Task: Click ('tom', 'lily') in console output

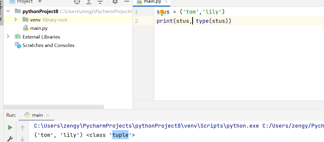Action: coord(58,135)
